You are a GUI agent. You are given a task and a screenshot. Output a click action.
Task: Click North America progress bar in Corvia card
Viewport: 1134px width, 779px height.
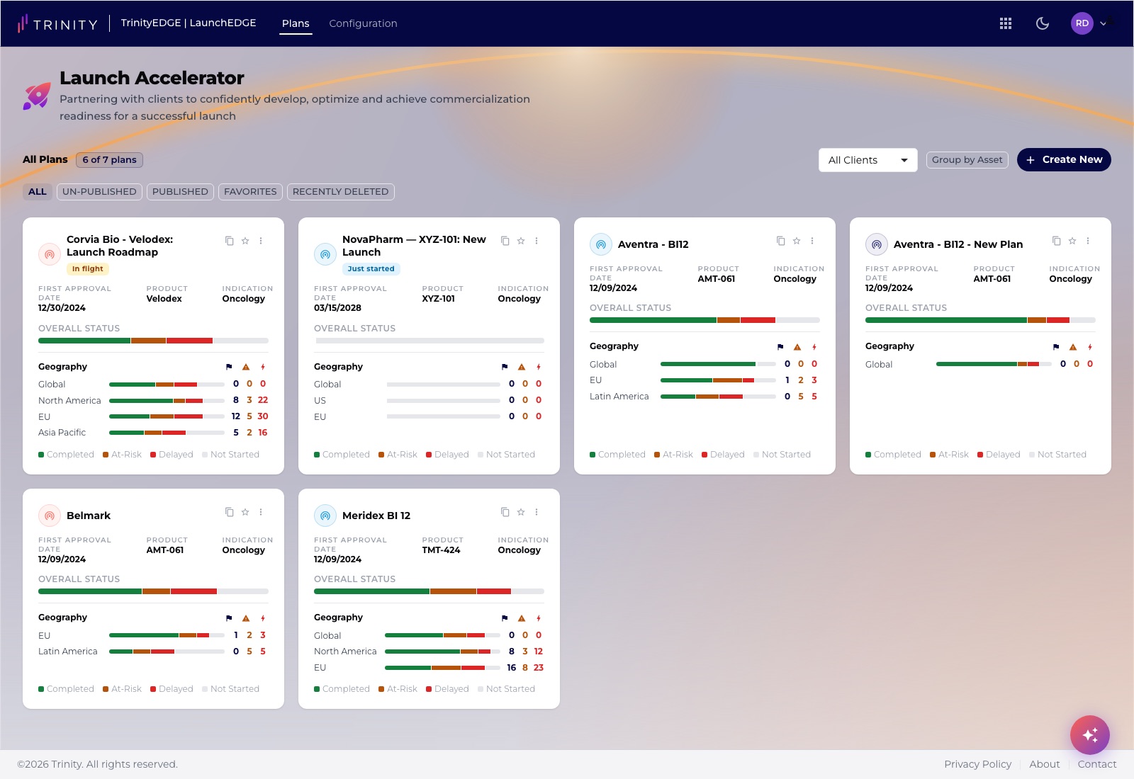(x=167, y=401)
